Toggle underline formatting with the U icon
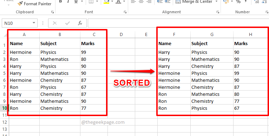The height and width of the screenshot is (136, 269). [76, 1]
